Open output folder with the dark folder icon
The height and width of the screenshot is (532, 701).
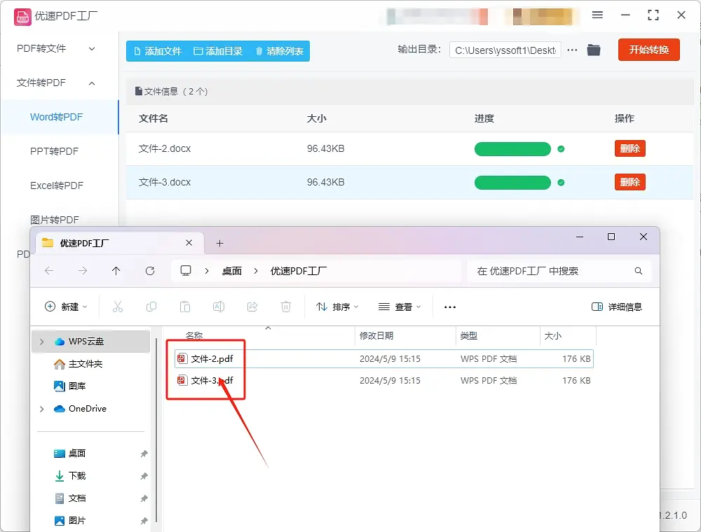[594, 50]
